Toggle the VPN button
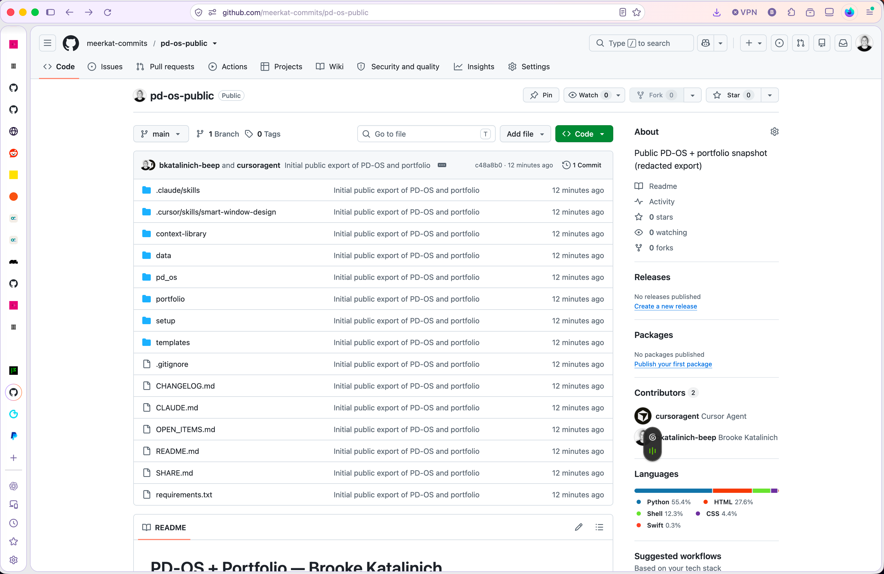The height and width of the screenshot is (574, 884). click(744, 12)
